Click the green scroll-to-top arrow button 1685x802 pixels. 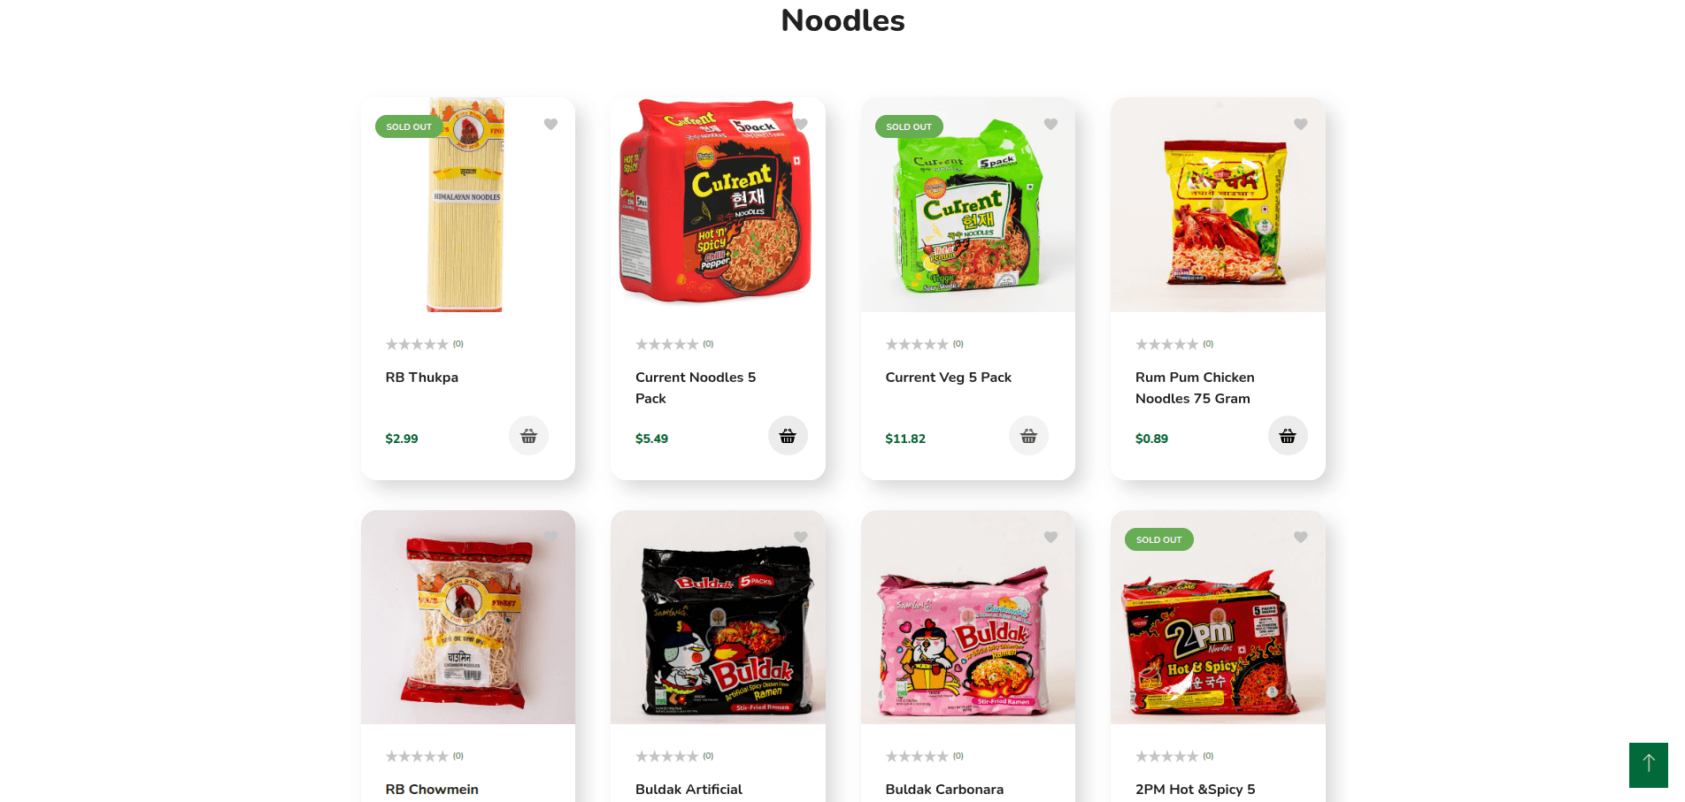coord(1649,765)
